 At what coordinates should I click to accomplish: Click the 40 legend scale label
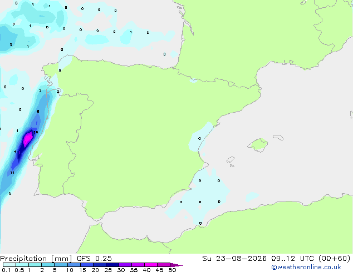[x=146, y=270]
